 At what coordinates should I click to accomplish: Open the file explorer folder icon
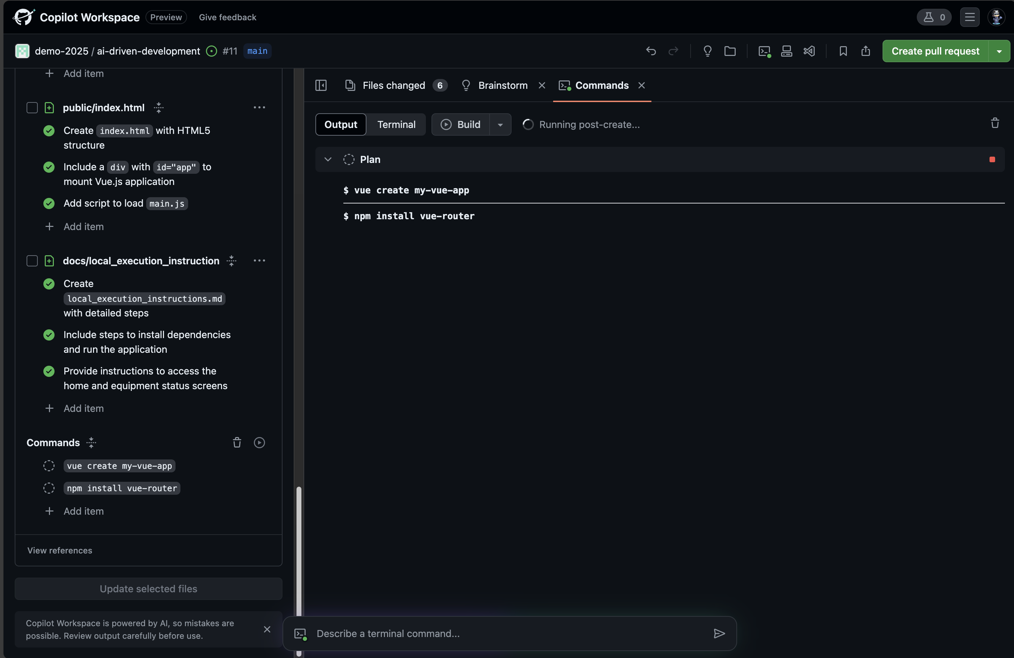click(x=730, y=51)
